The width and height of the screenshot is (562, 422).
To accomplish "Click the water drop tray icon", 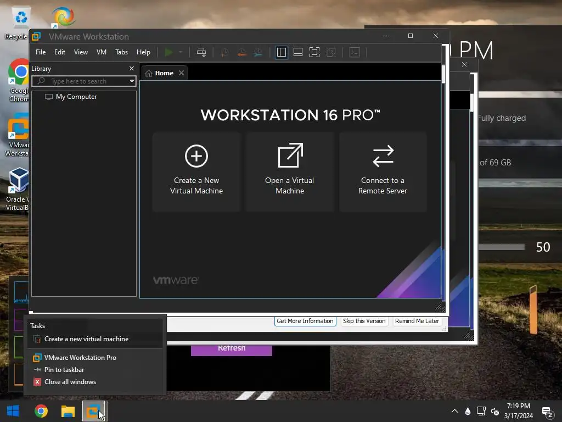I will click(468, 411).
